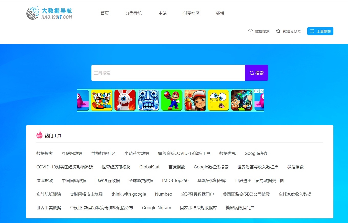Click the SpongeBob game icon in ad
This screenshot has height=223, width=348.
218,100
